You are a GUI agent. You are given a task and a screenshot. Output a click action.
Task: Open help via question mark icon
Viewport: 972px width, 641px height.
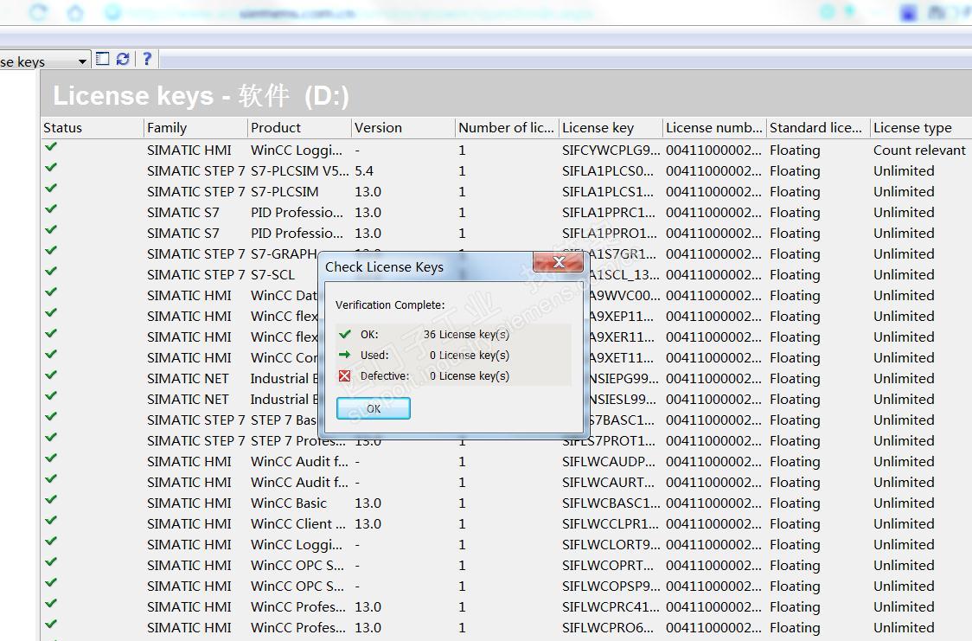pyautogui.click(x=147, y=59)
